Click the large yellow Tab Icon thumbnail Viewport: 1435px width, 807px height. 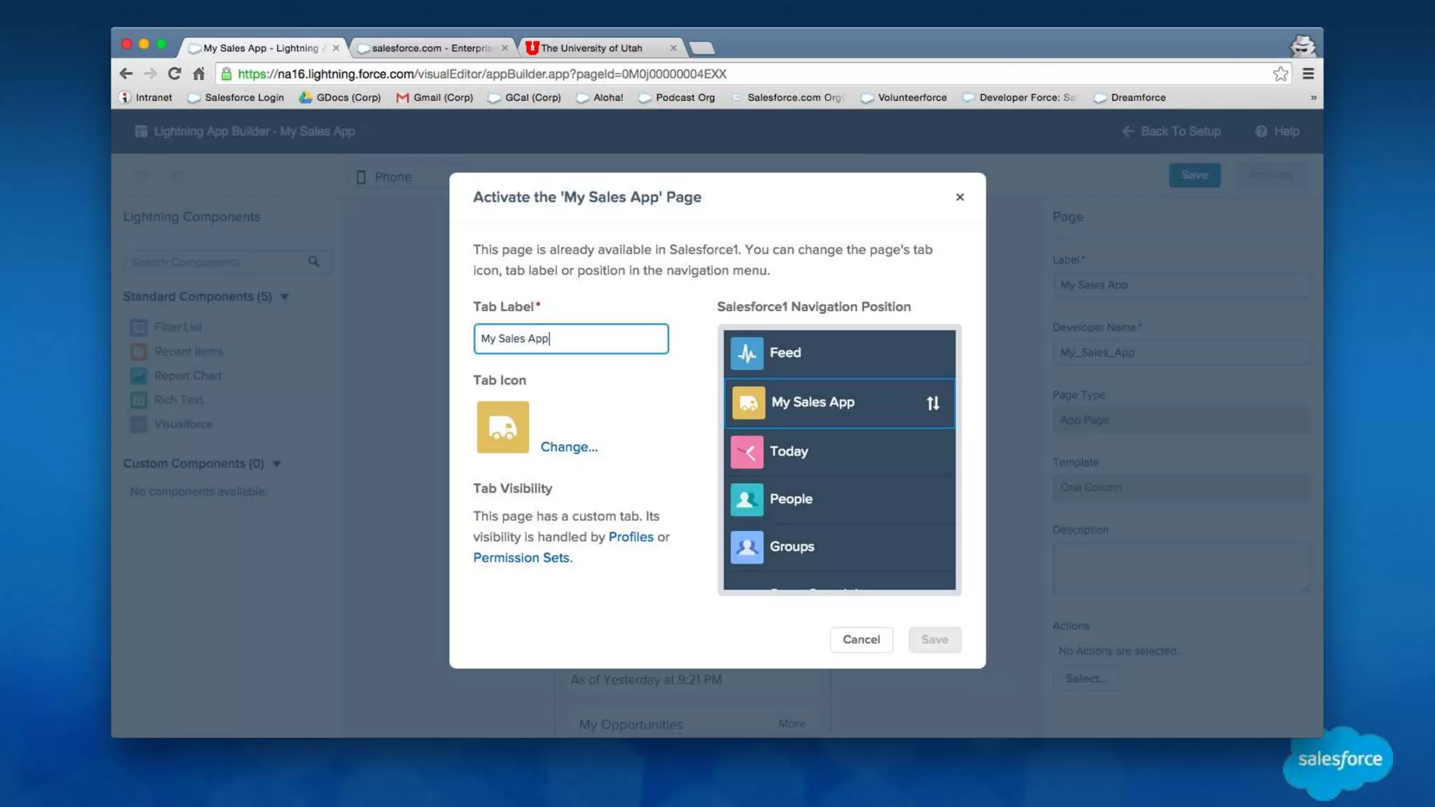(x=502, y=427)
